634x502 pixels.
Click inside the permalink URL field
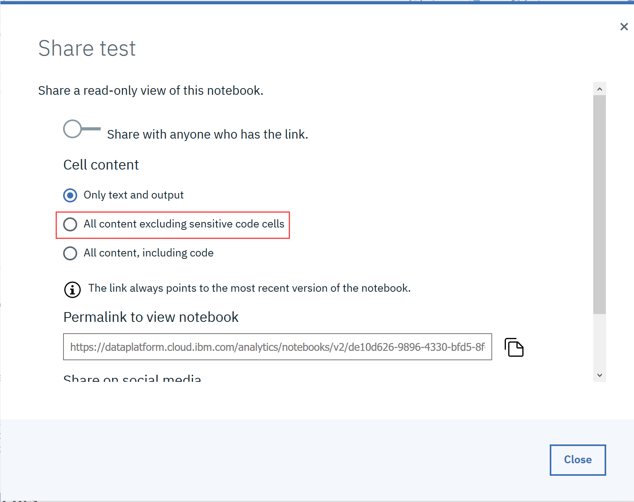[277, 347]
